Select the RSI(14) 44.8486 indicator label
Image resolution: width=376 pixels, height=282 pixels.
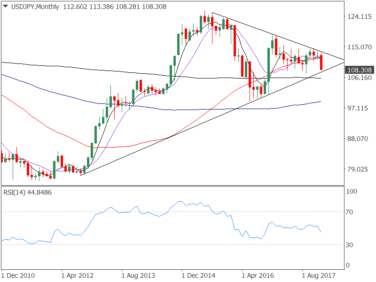coord(27,193)
